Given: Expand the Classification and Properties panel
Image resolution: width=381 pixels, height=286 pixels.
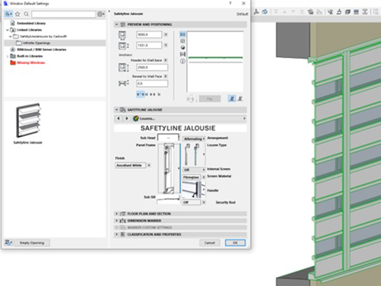Looking at the screenshot, I should [x=116, y=235].
